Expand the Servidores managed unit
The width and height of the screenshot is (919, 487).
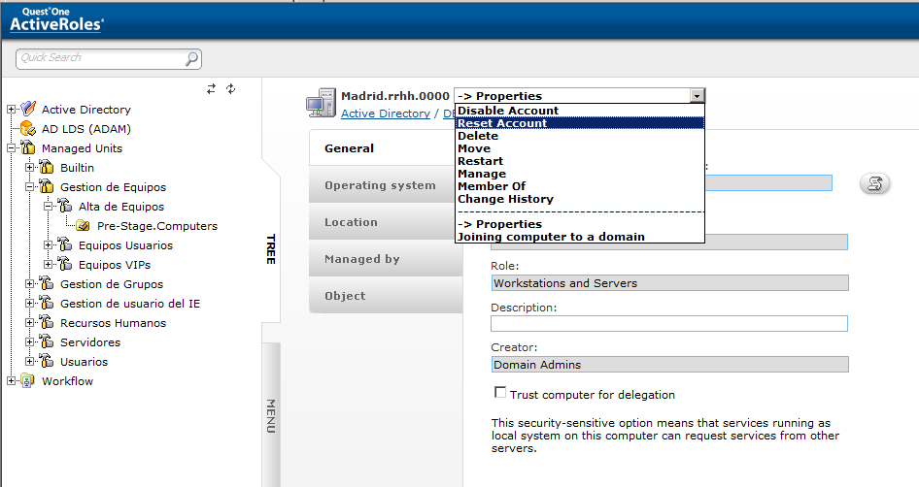[x=29, y=341]
